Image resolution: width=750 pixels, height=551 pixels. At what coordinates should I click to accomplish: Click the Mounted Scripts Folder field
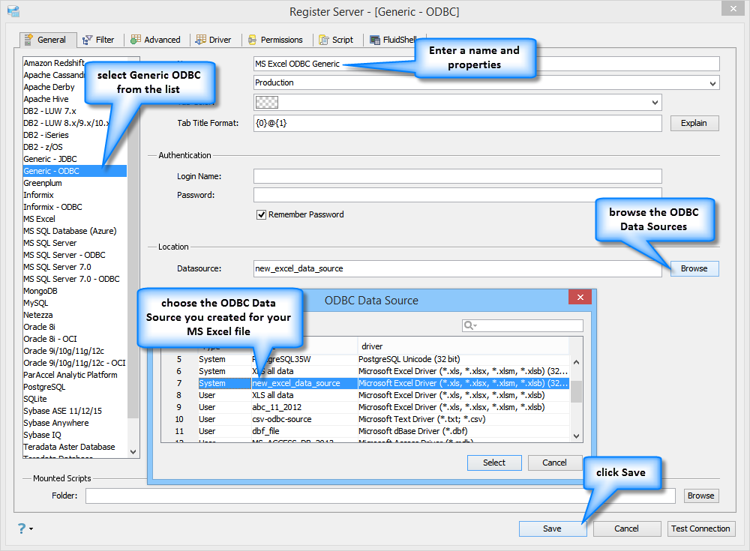click(x=381, y=496)
